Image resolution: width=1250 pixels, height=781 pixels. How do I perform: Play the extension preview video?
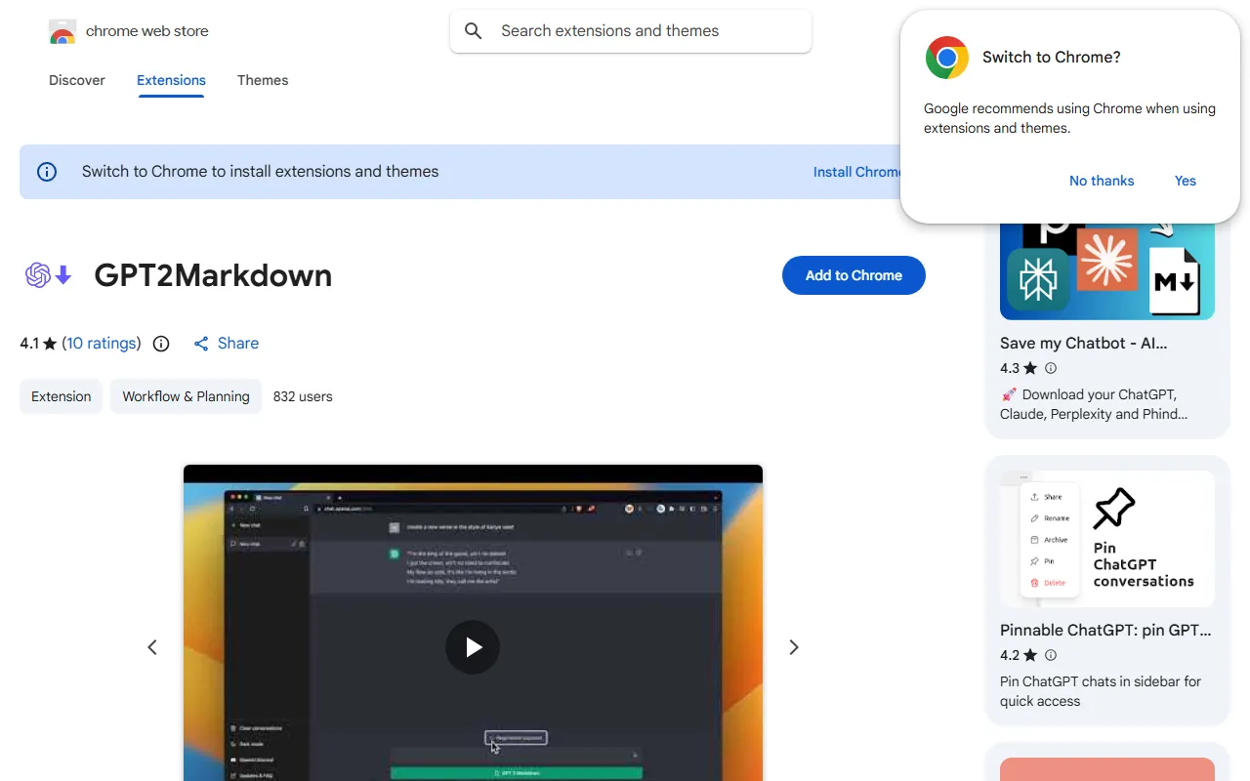473,647
